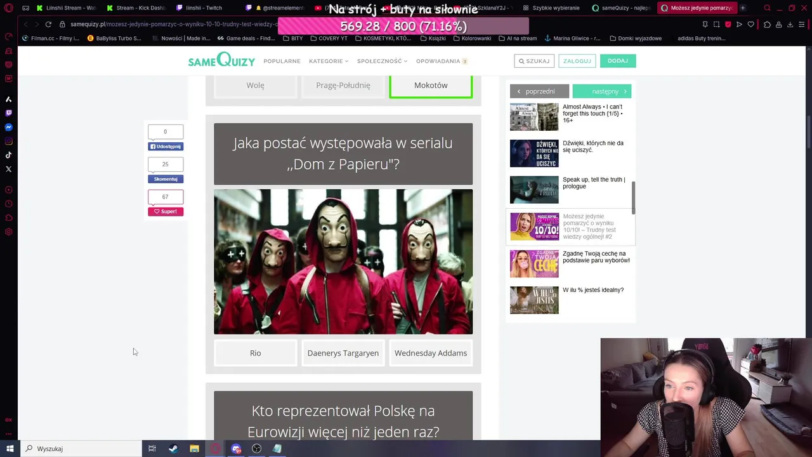Open sidebar player icon
Image resolution: width=812 pixels, height=457 pixels.
[9, 190]
